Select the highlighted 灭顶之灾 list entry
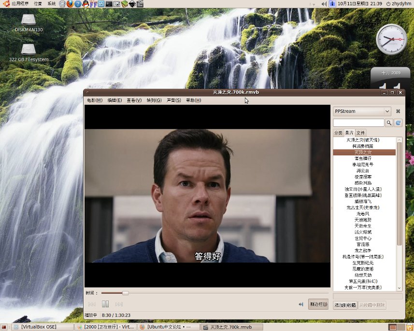414x331 pixels. tap(364, 152)
